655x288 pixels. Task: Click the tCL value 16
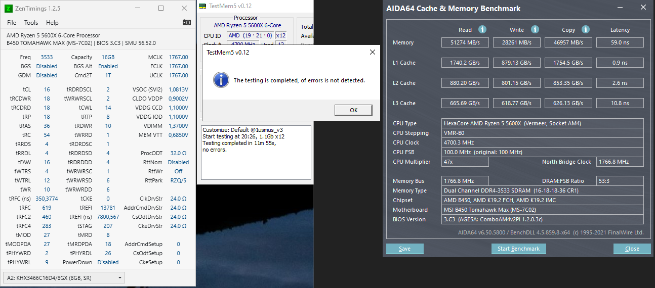tap(47, 89)
